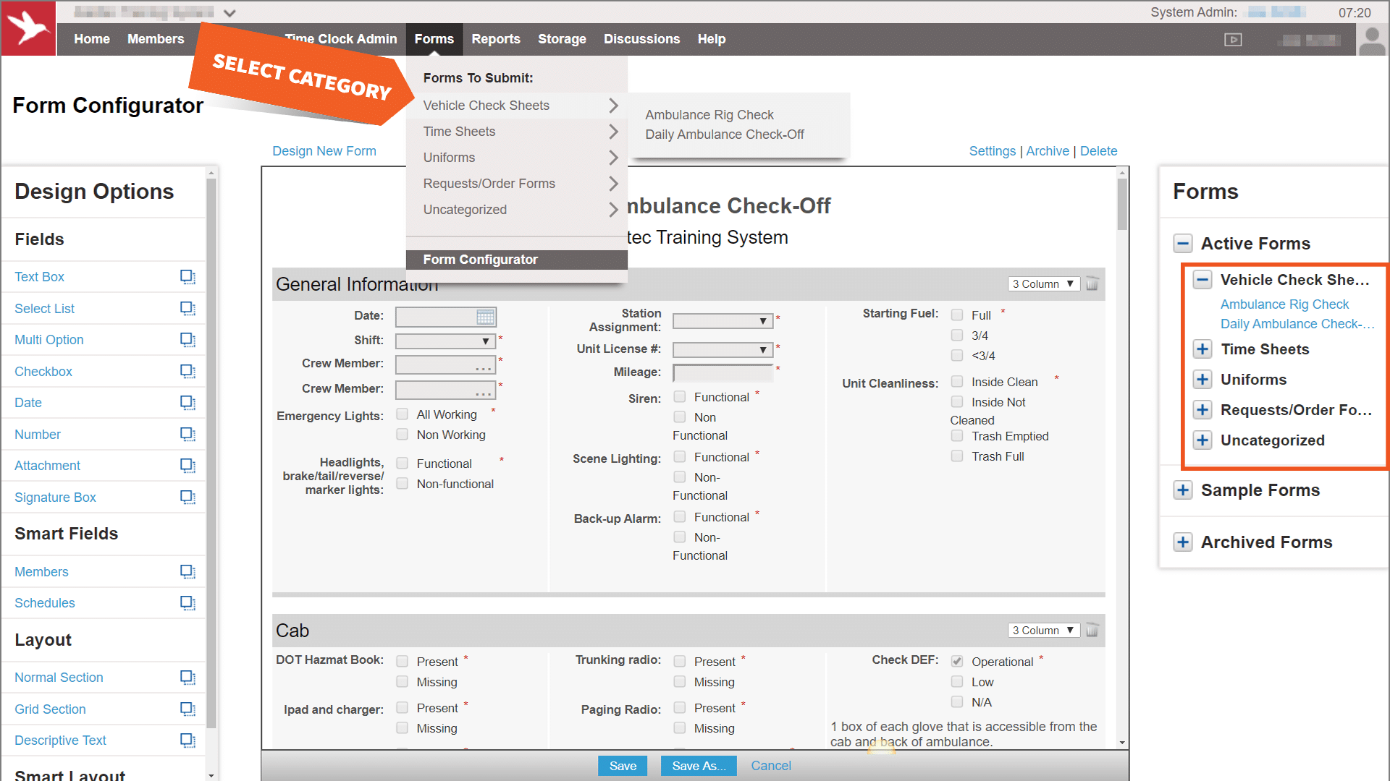The width and height of the screenshot is (1390, 781).
Task: Click the add icon beside Text Box
Action: tap(188, 277)
